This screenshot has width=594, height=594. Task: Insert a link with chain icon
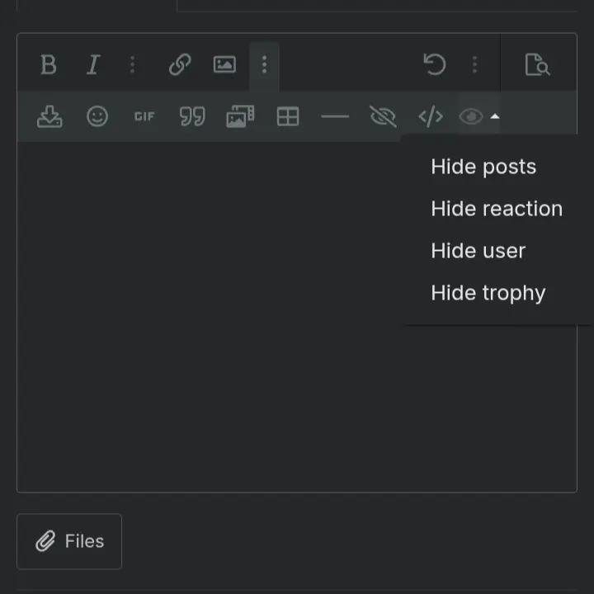(180, 64)
